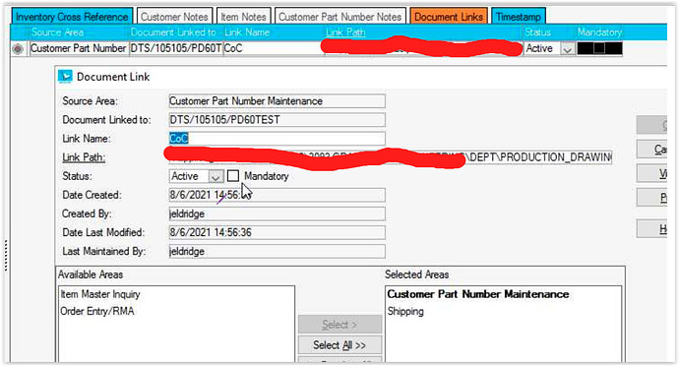Select Shipping in Selected Areas list
The height and width of the screenshot is (366, 679).
pos(405,311)
